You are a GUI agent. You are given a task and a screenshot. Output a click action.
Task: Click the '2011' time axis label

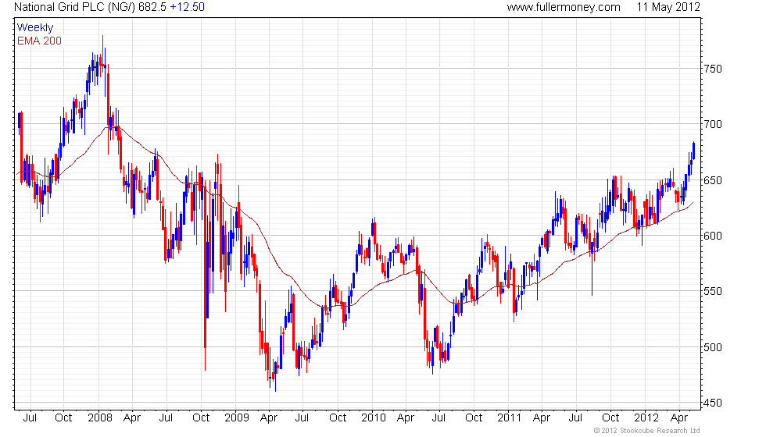click(x=510, y=418)
